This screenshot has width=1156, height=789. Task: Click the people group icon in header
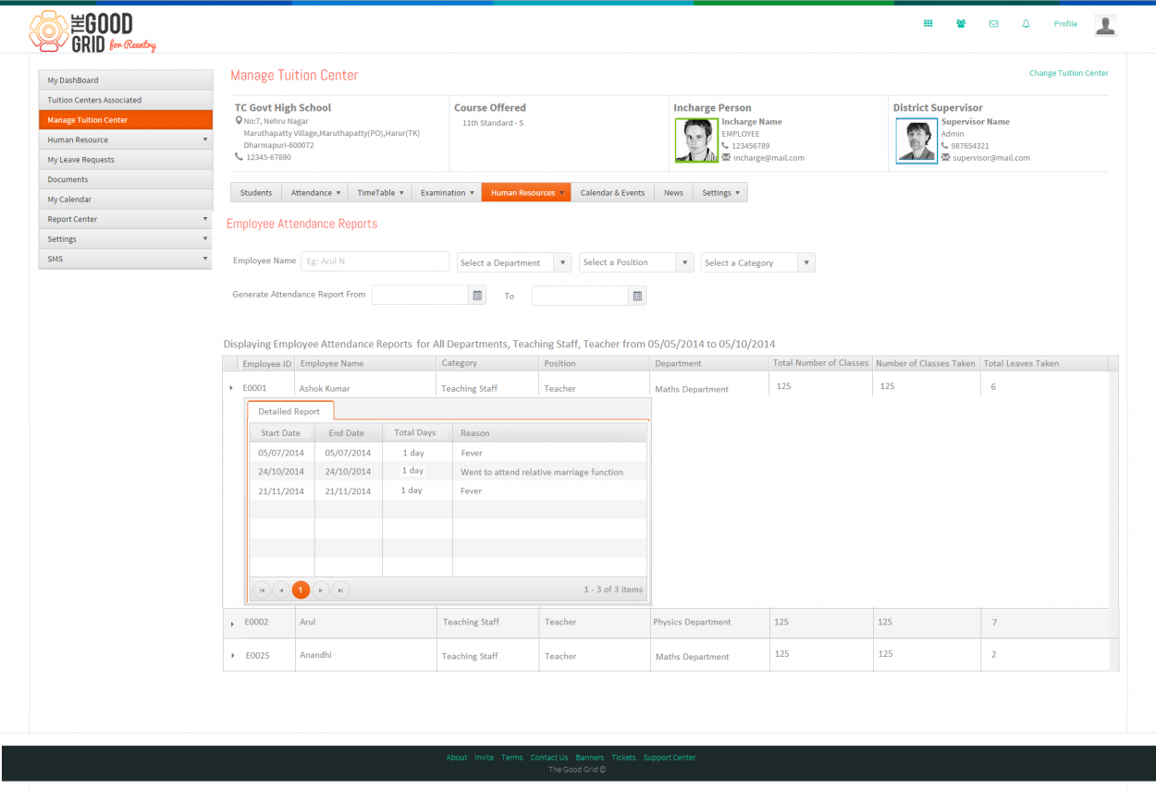pyautogui.click(x=961, y=24)
